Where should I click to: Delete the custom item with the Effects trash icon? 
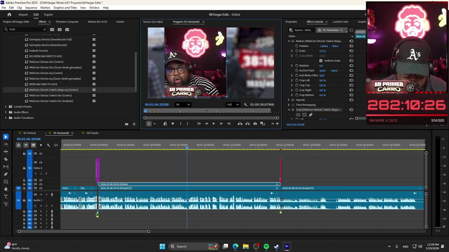coord(134,124)
